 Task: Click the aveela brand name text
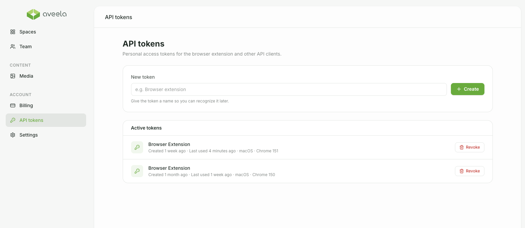coord(55,14)
